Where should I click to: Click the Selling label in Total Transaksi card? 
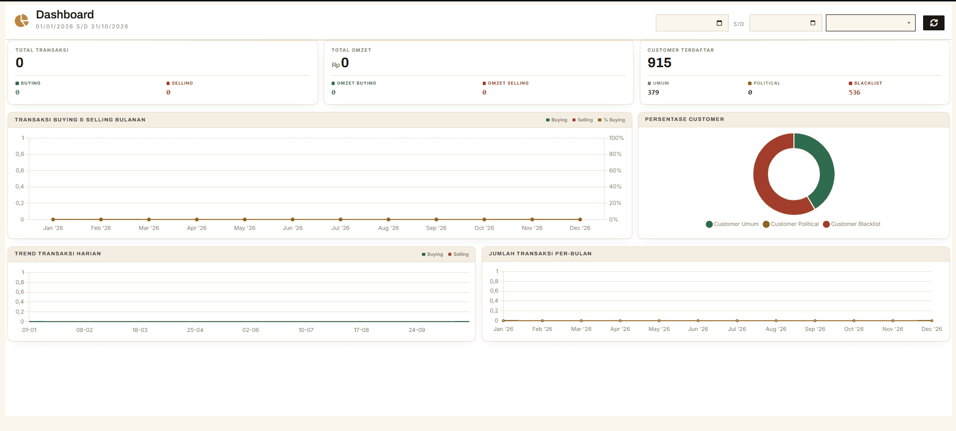(x=182, y=83)
